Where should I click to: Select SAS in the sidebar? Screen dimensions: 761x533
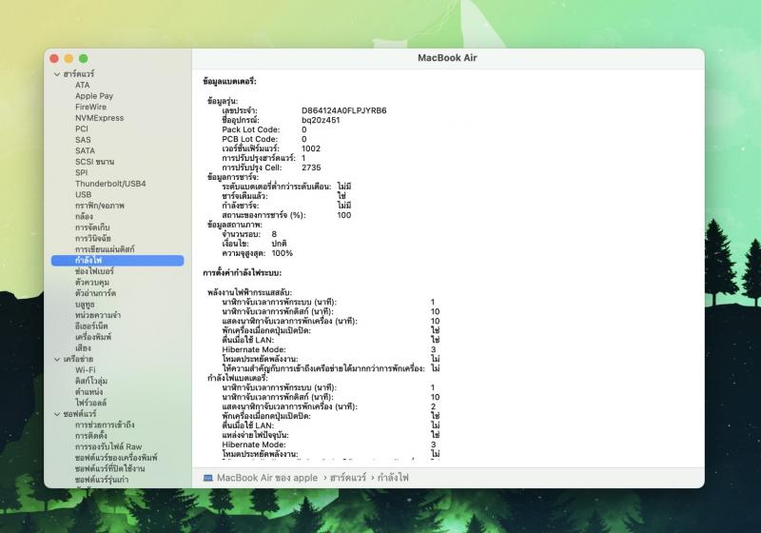83,140
